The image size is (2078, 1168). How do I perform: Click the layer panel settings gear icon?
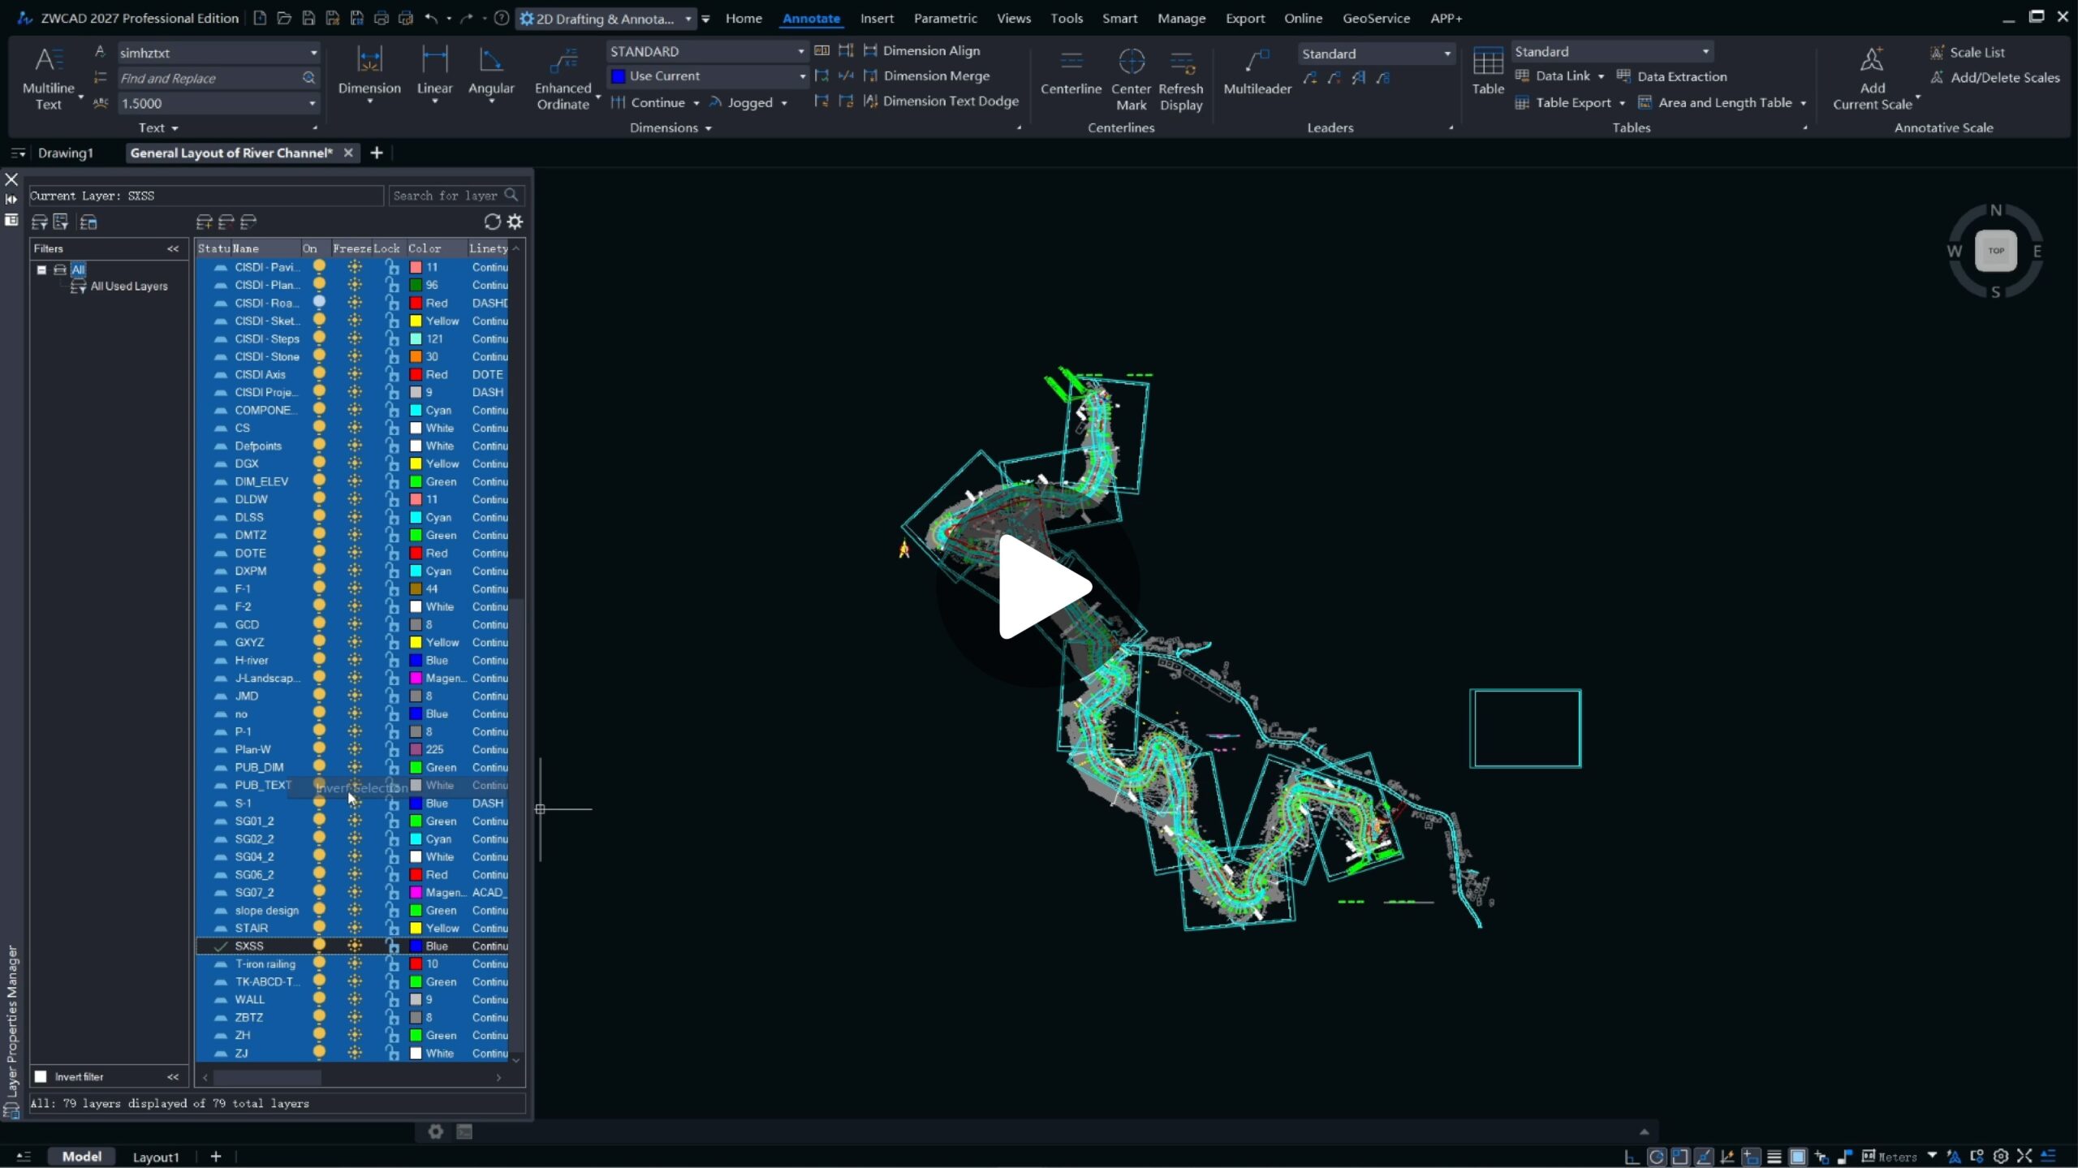pos(515,222)
